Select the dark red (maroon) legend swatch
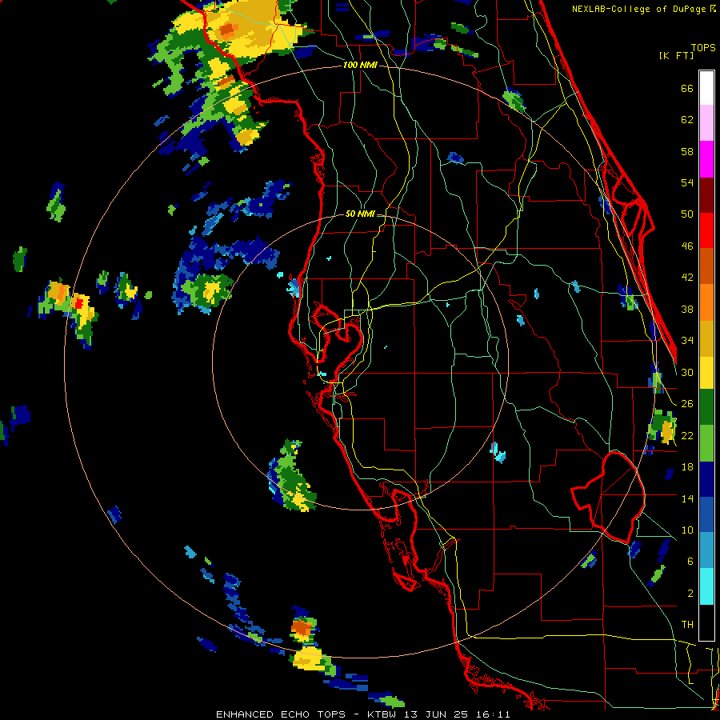This screenshot has height=720, width=720. [706, 195]
